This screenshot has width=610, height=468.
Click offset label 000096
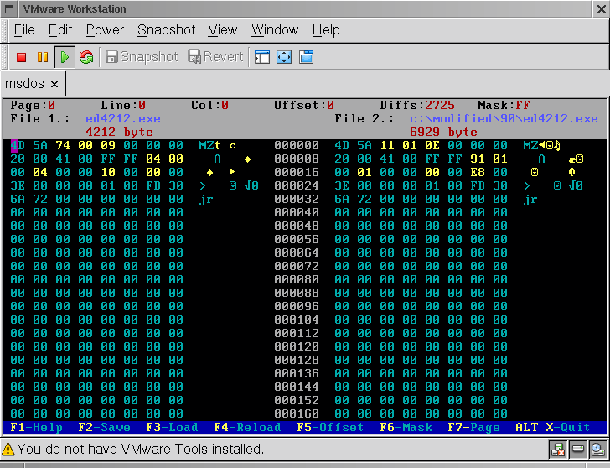(x=297, y=306)
